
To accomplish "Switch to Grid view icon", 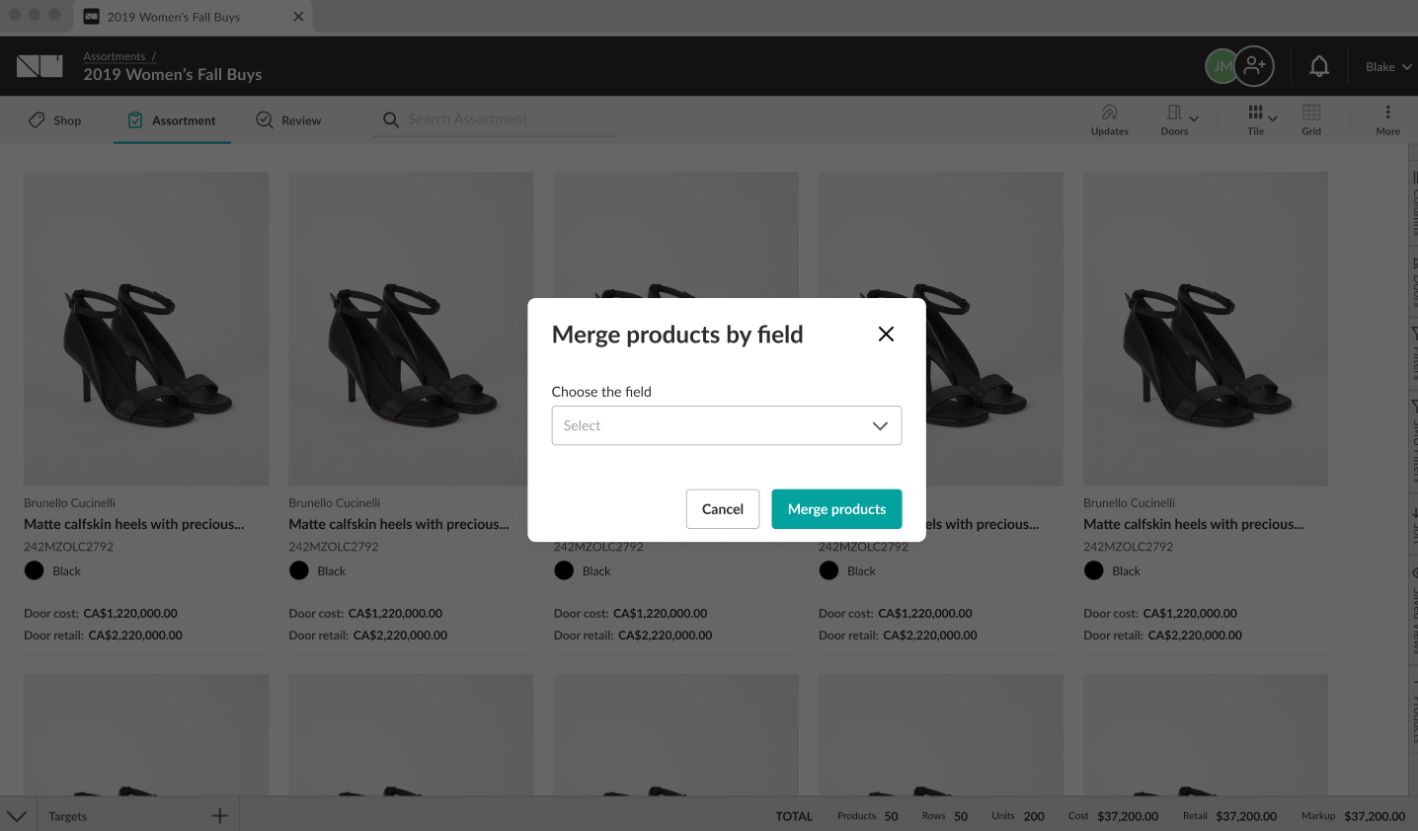I will coord(1311,119).
